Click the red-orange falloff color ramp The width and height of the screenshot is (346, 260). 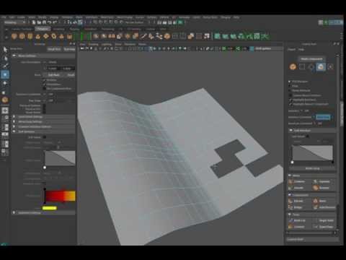pos(60,196)
